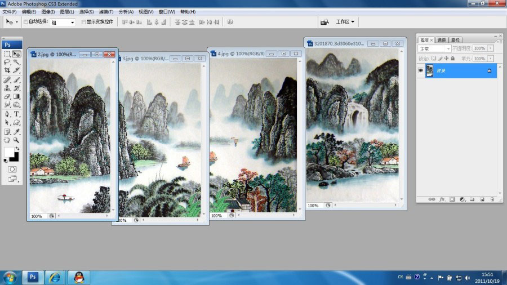
Task: Click the foreground color swatch
Action: [8, 152]
